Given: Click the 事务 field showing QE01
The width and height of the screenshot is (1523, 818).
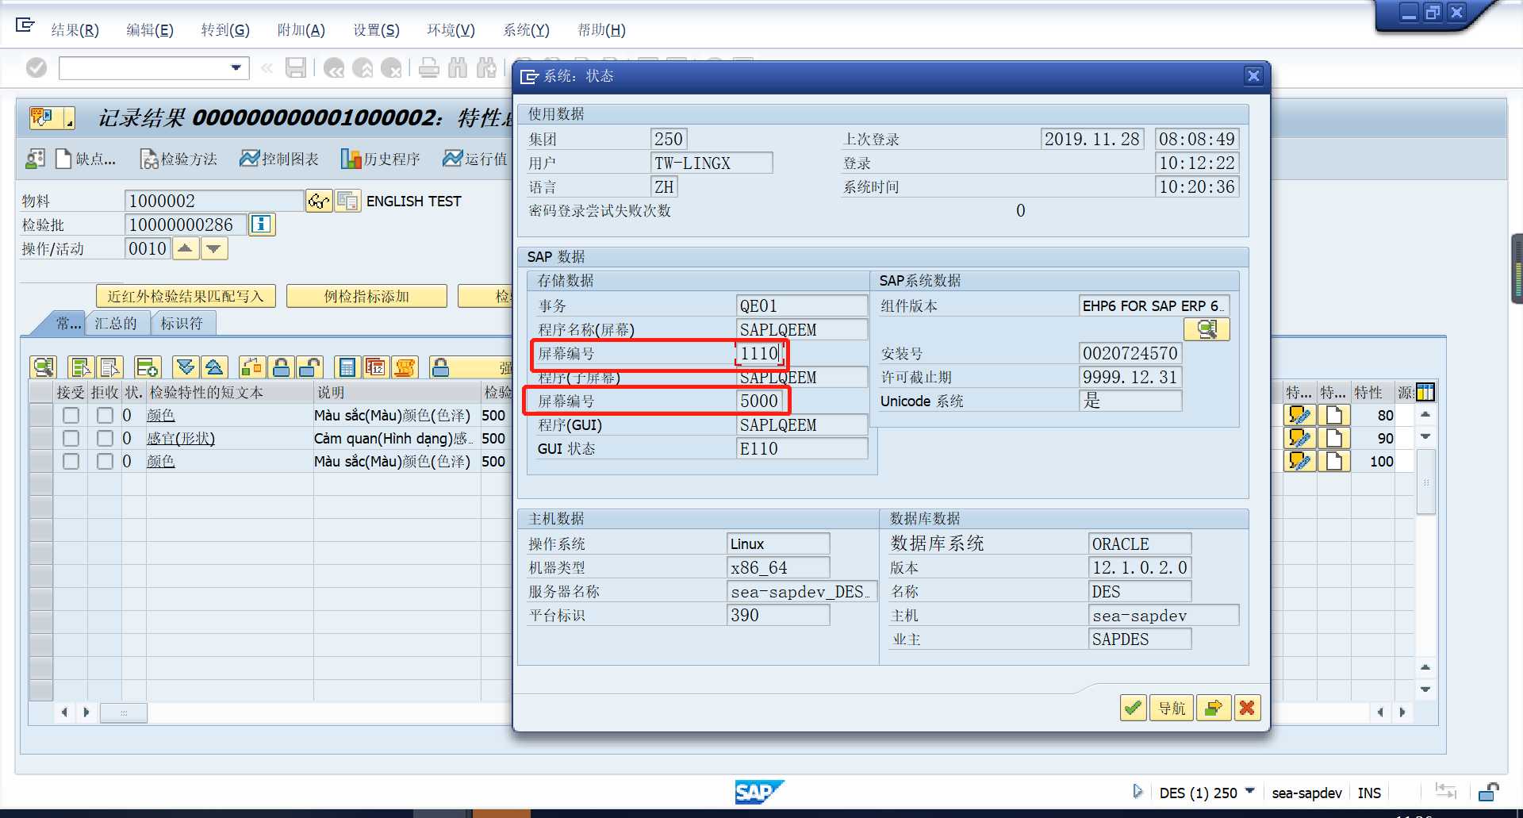Looking at the screenshot, I should [x=802, y=306].
